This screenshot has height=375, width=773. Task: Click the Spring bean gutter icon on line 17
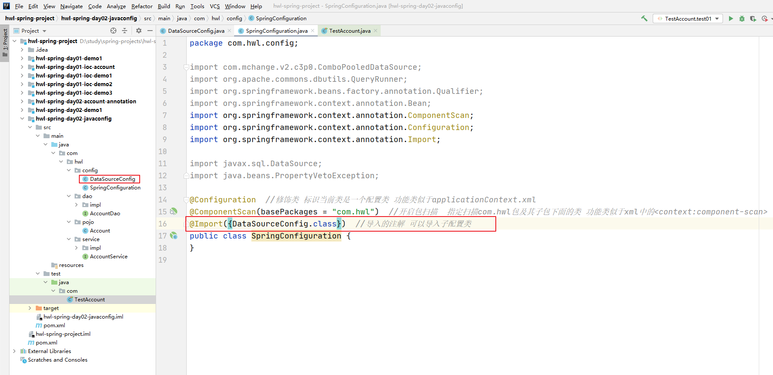(x=173, y=236)
